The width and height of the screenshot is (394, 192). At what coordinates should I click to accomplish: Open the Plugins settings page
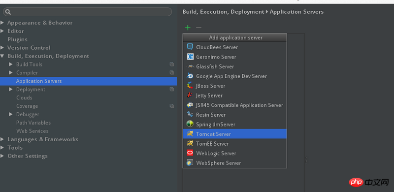[x=17, y=39]
